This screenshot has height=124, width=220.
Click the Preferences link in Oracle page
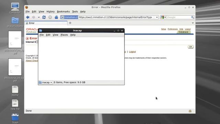click(173, 29)
